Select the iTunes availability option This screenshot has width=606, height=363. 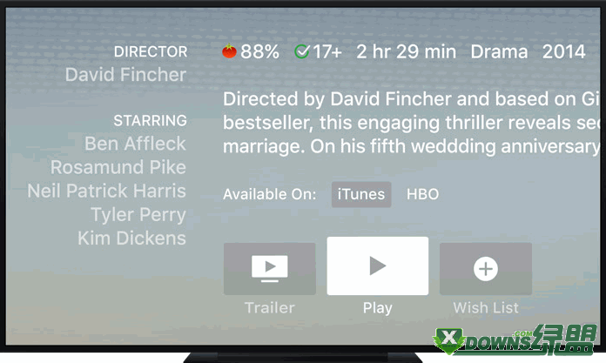click(x=361, y=194)
